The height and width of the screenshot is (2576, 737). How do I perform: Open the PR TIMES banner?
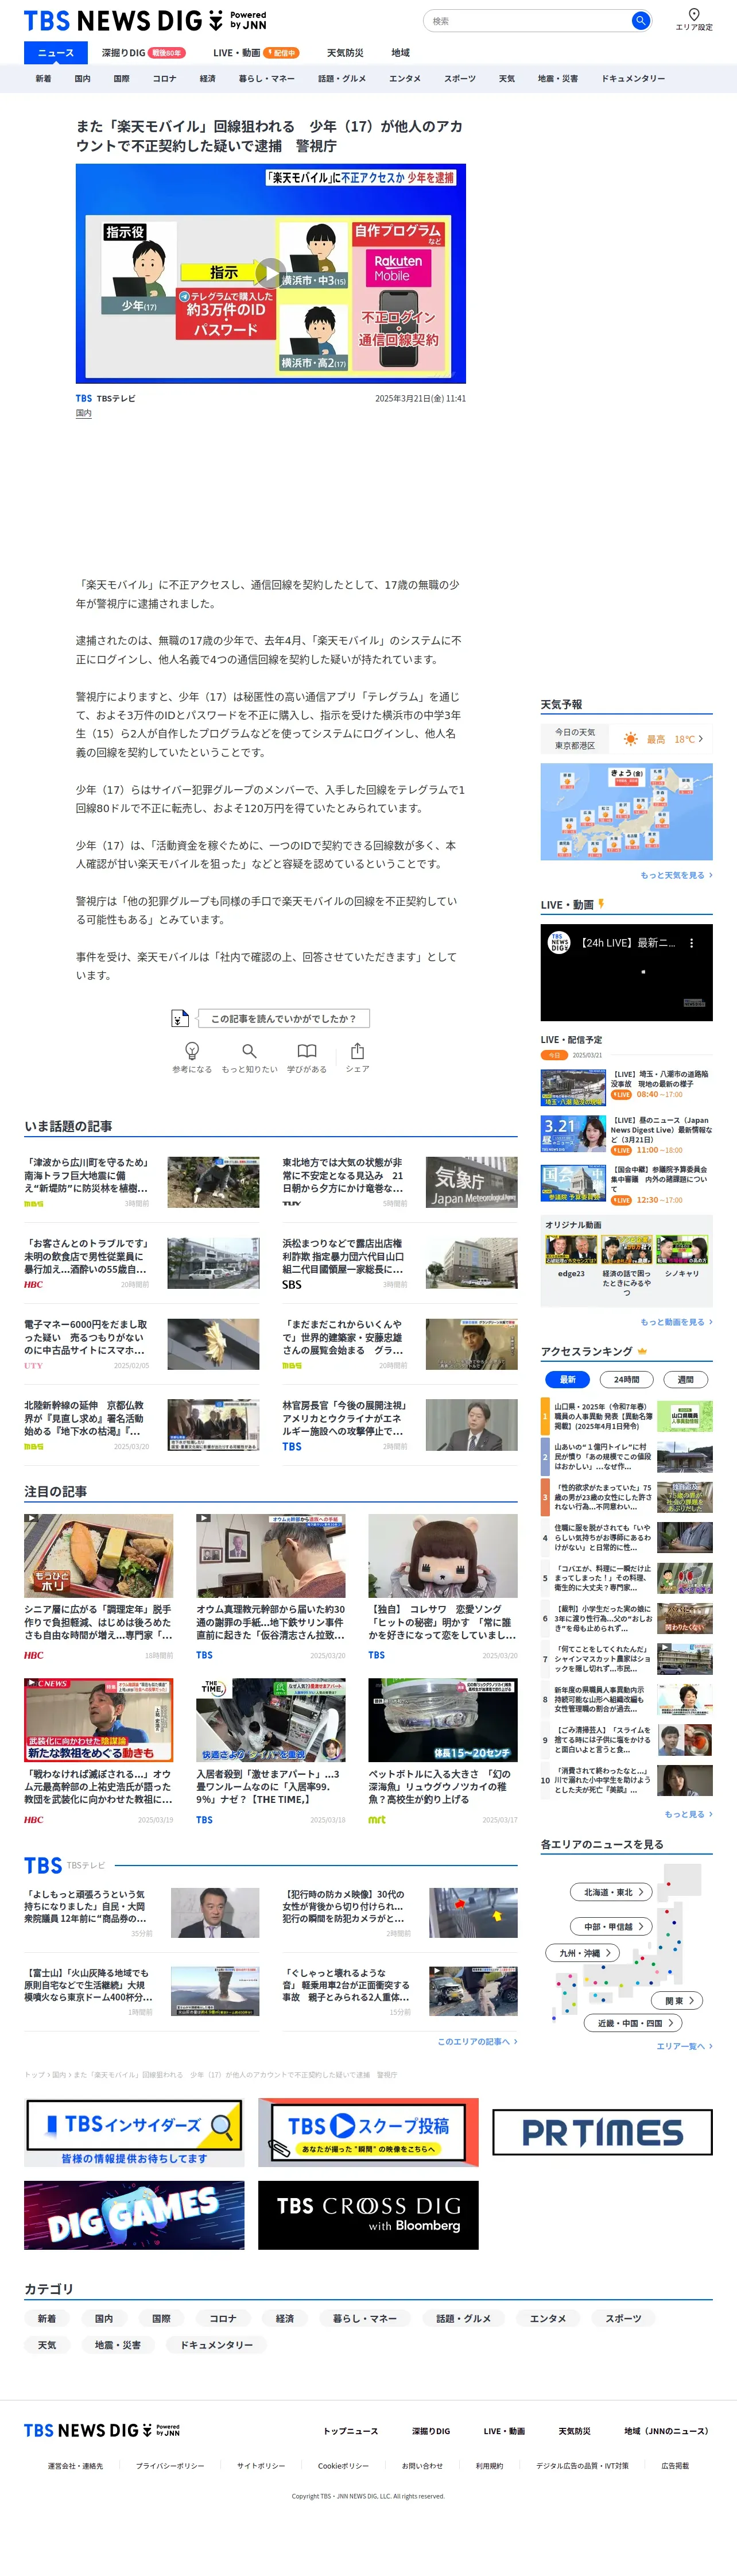point(602,2132)
